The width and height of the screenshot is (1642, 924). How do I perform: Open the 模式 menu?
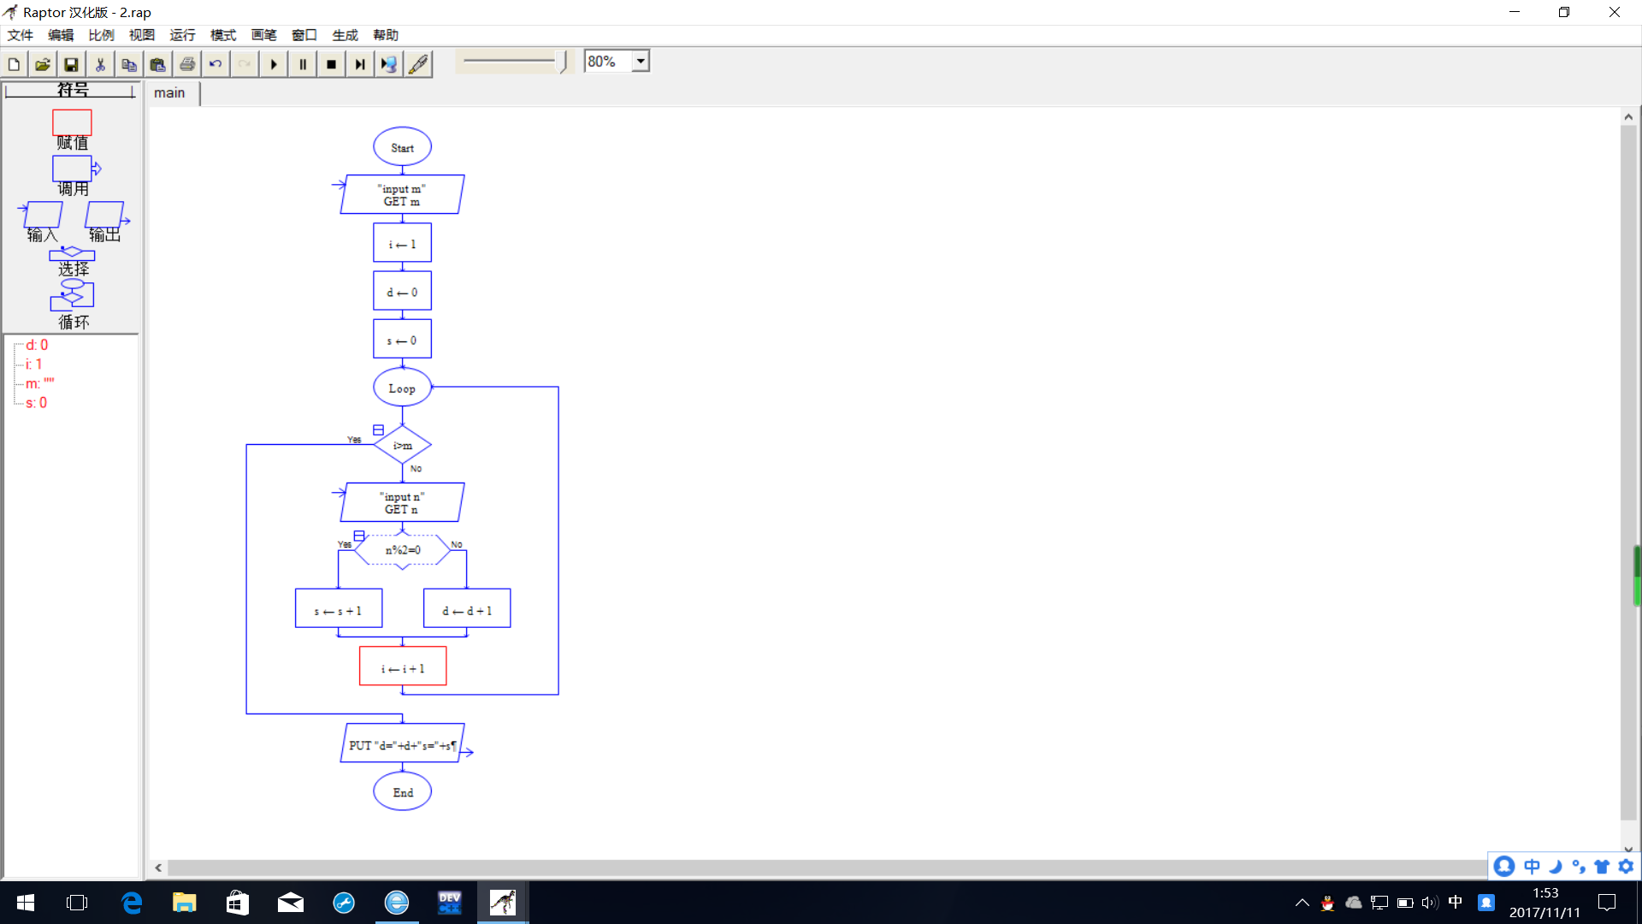click(x=223, y=35)
